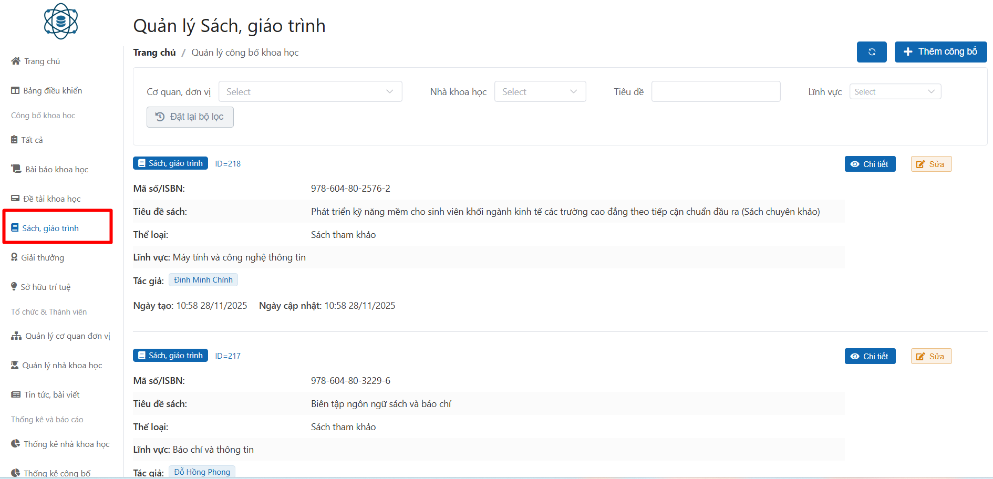Viewport: 993px width, 479px height.
Task: Go to Đề tài khoa học menu
Action: click(51, 199)
